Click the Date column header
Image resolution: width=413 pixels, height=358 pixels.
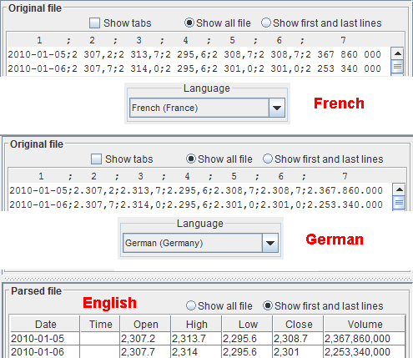click(45, 324)
